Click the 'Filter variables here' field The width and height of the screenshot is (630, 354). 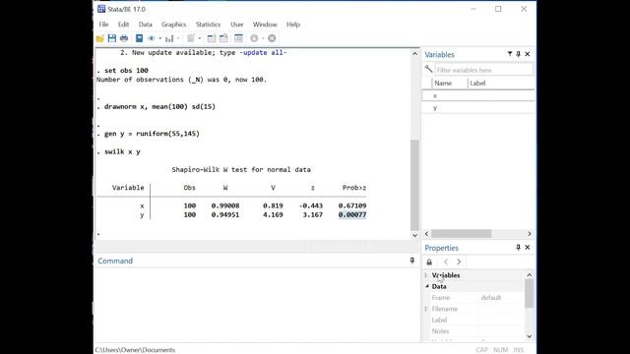(x=484, y=70)
